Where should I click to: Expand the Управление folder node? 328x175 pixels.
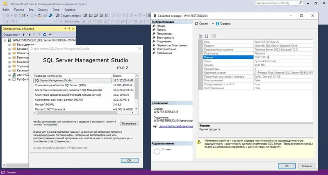(x=9, y=66)
